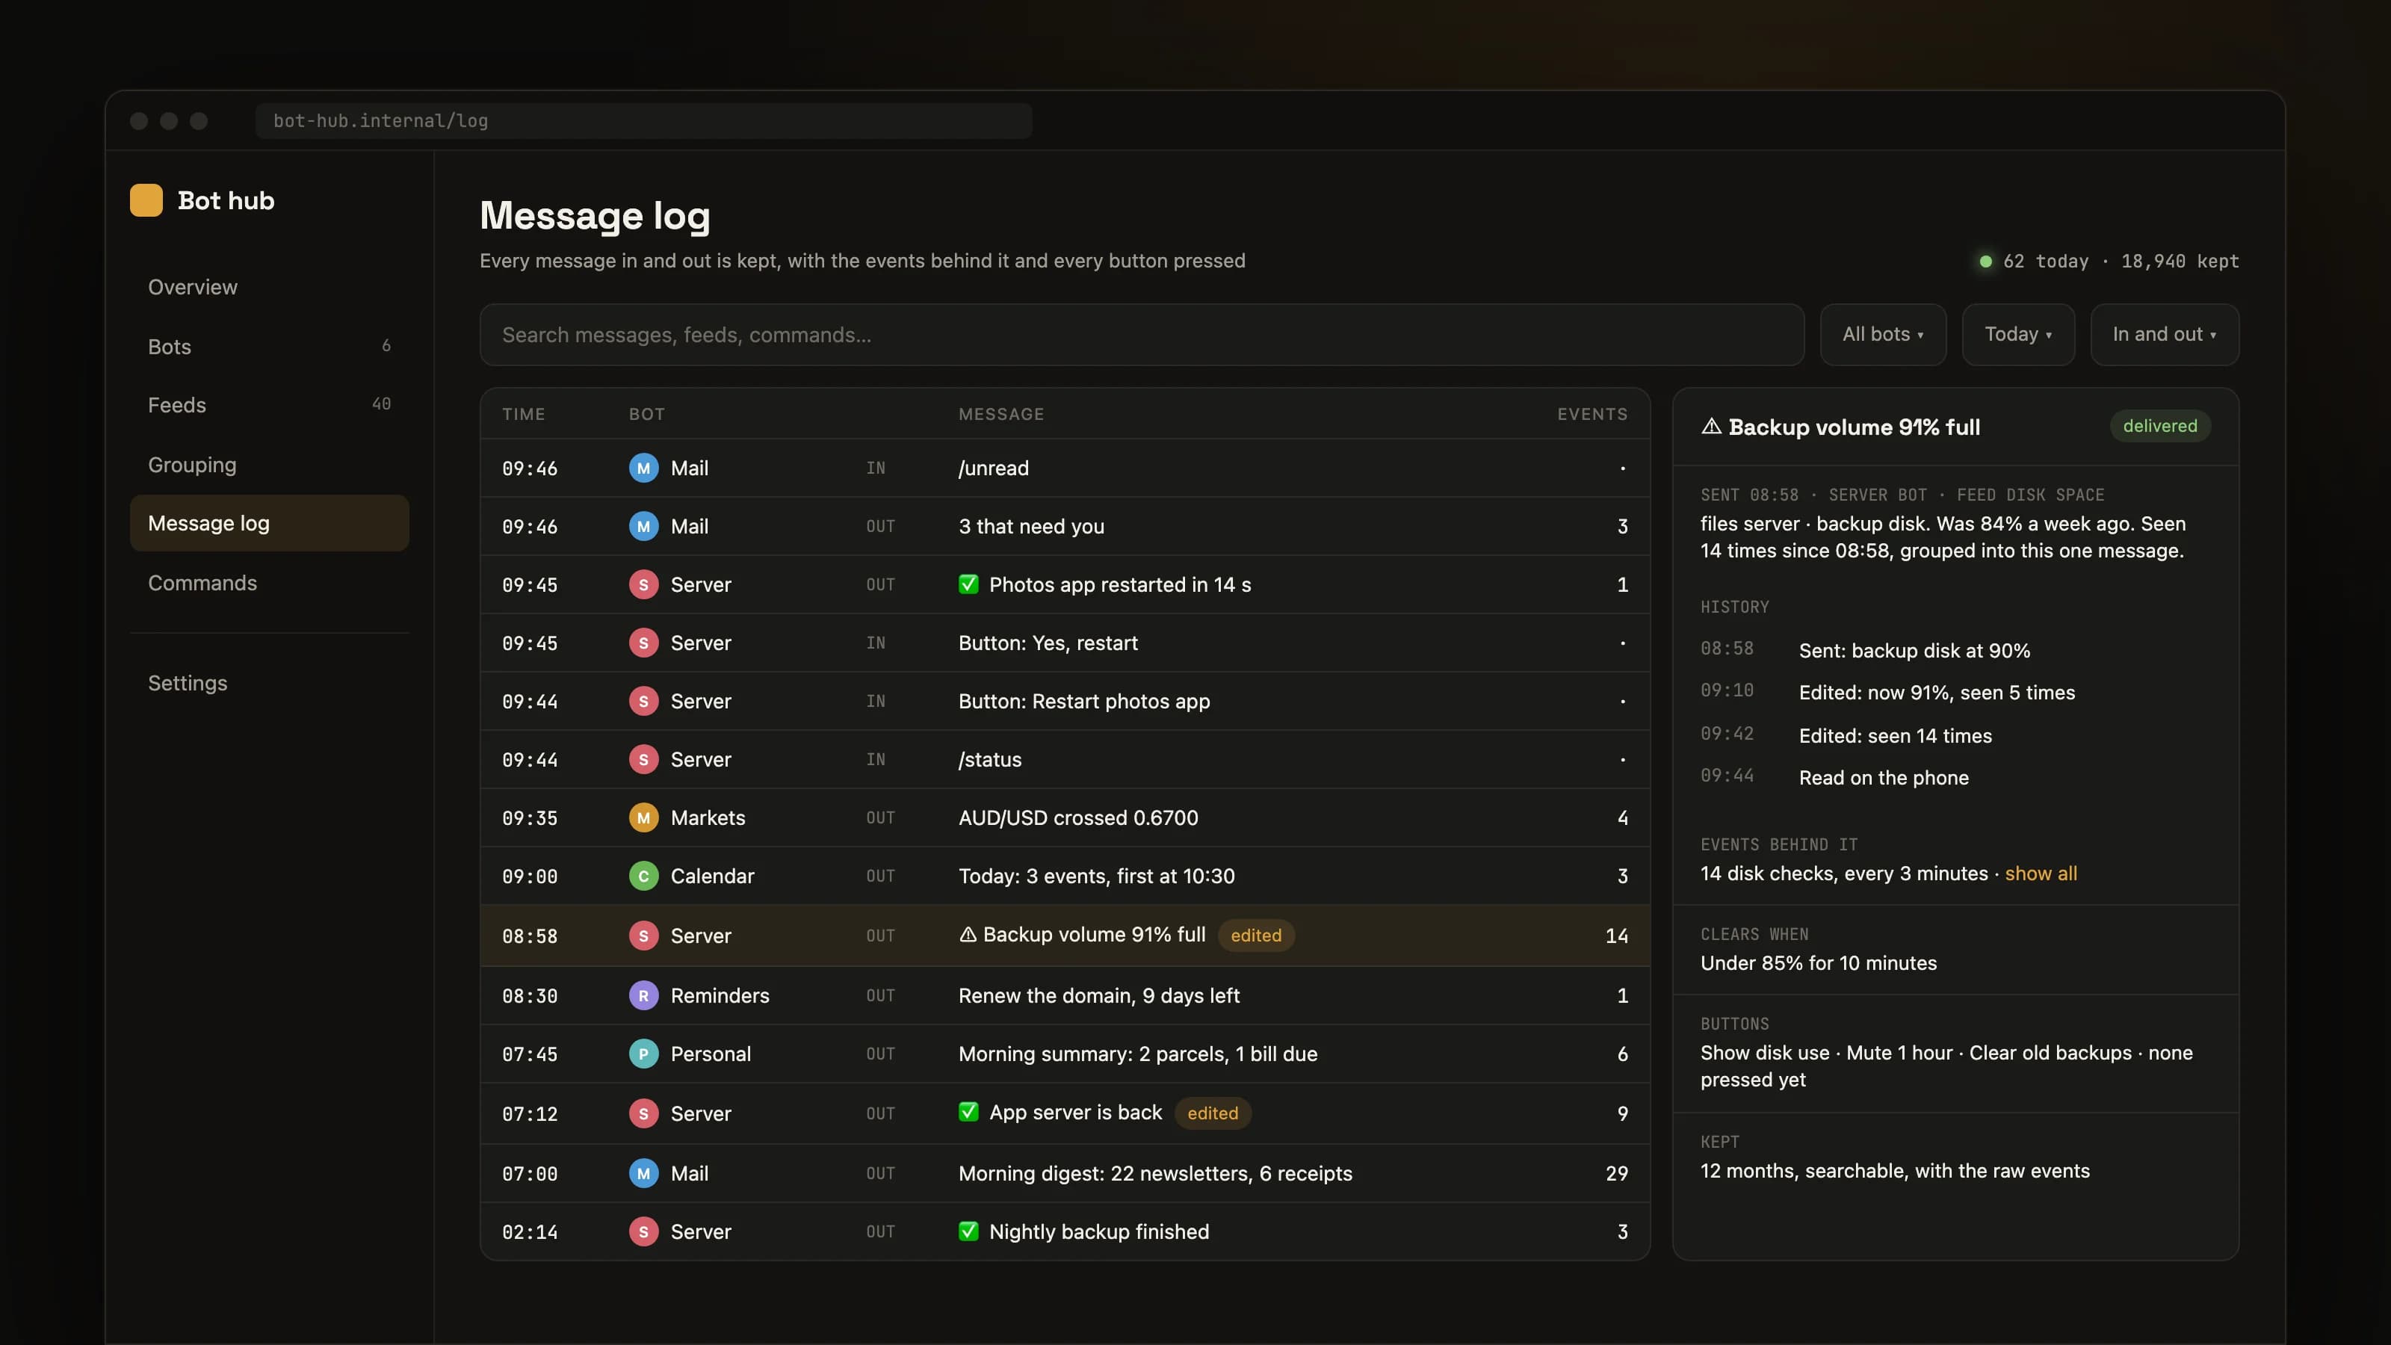This screenshot has height=1345, width=2391.
Task: Click the Mail avatar in '3 that need you' row
Action: 643,526
